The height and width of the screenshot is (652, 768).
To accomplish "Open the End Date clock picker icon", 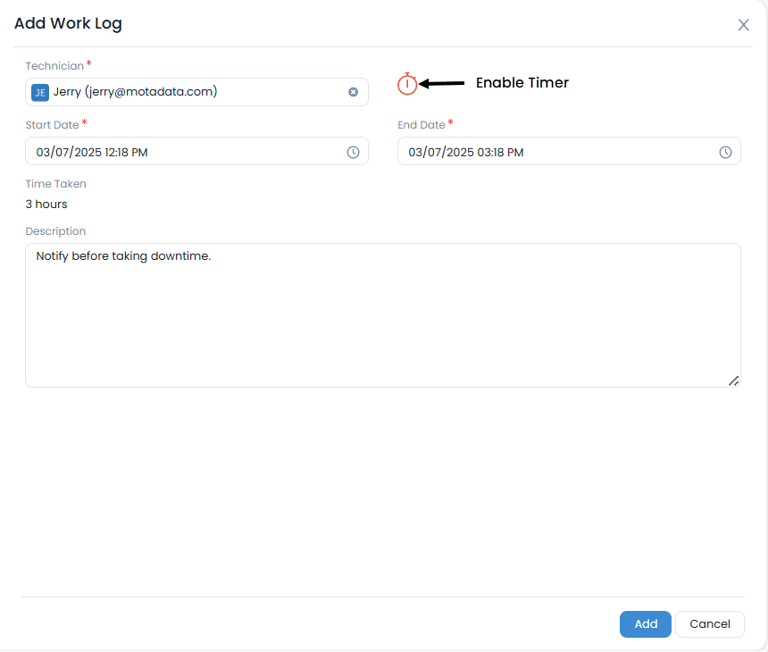I will (725, 153).
